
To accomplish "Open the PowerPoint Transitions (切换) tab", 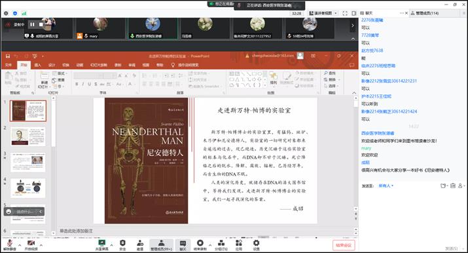I will (x=65, y=65).
